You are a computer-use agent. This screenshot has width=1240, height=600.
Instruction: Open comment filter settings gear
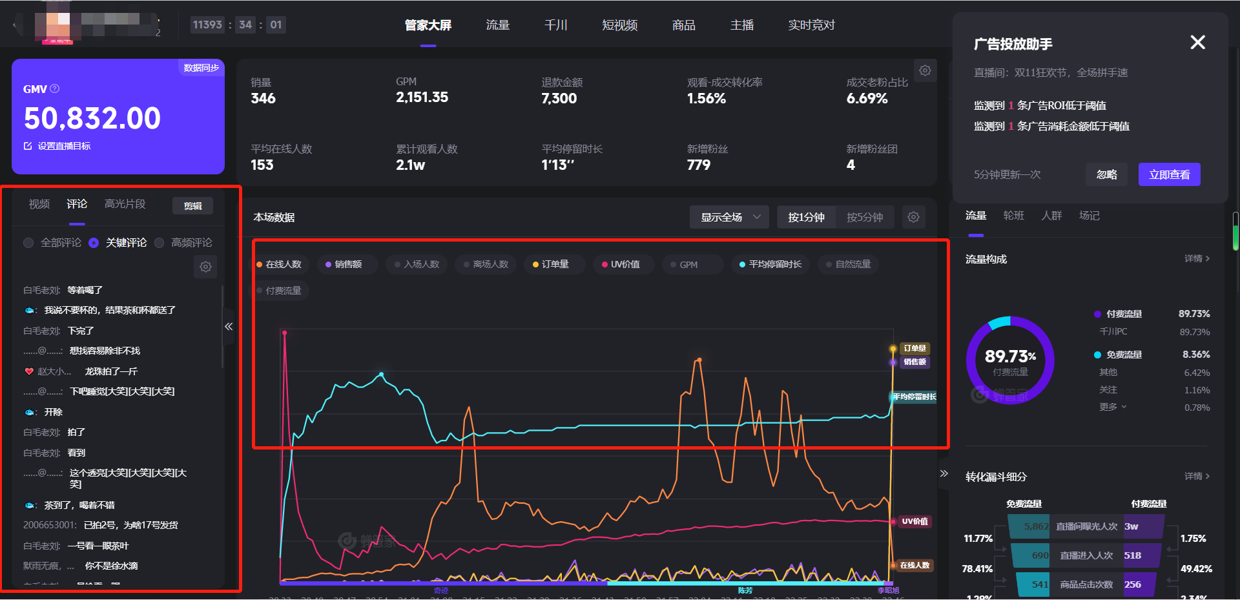[x=205, y=267]
